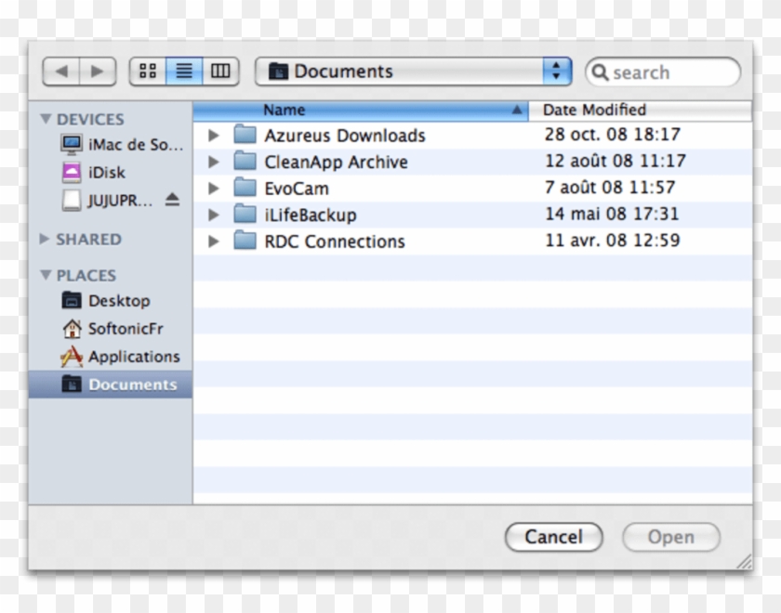This screenshot has height=613, width=781.
Task: Reverse sort order with the Name arrow
Action: [517, 110]
